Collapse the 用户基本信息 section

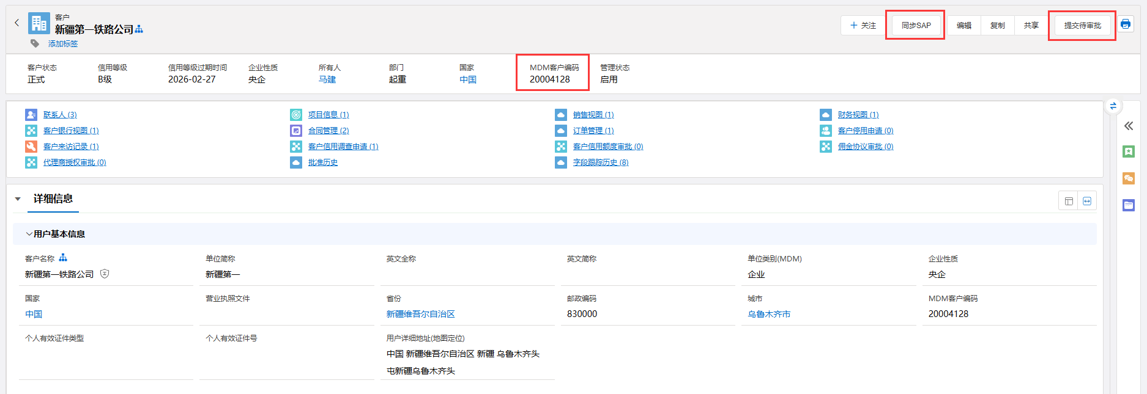point(29,234)
